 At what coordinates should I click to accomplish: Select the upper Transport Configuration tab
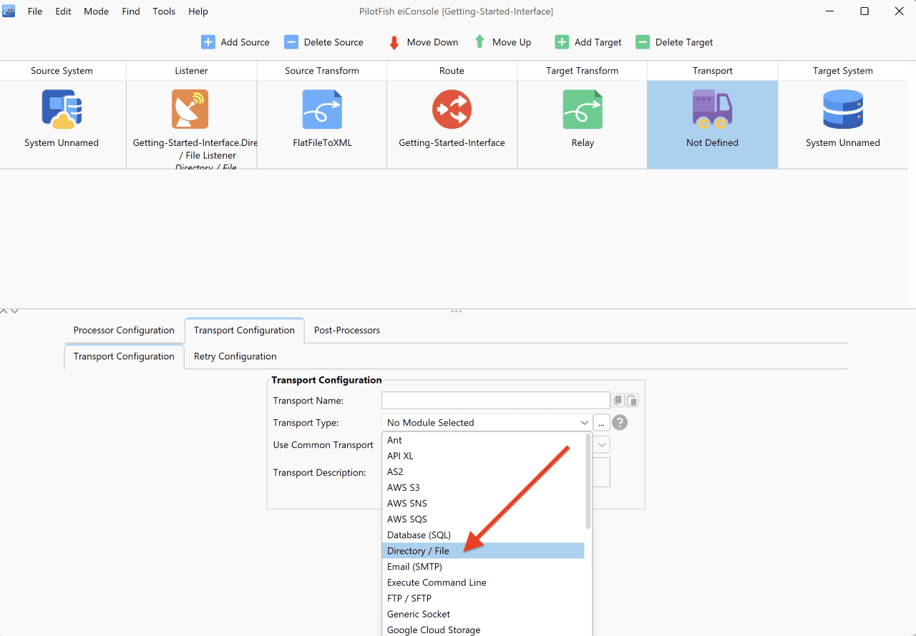coord(244,331)
